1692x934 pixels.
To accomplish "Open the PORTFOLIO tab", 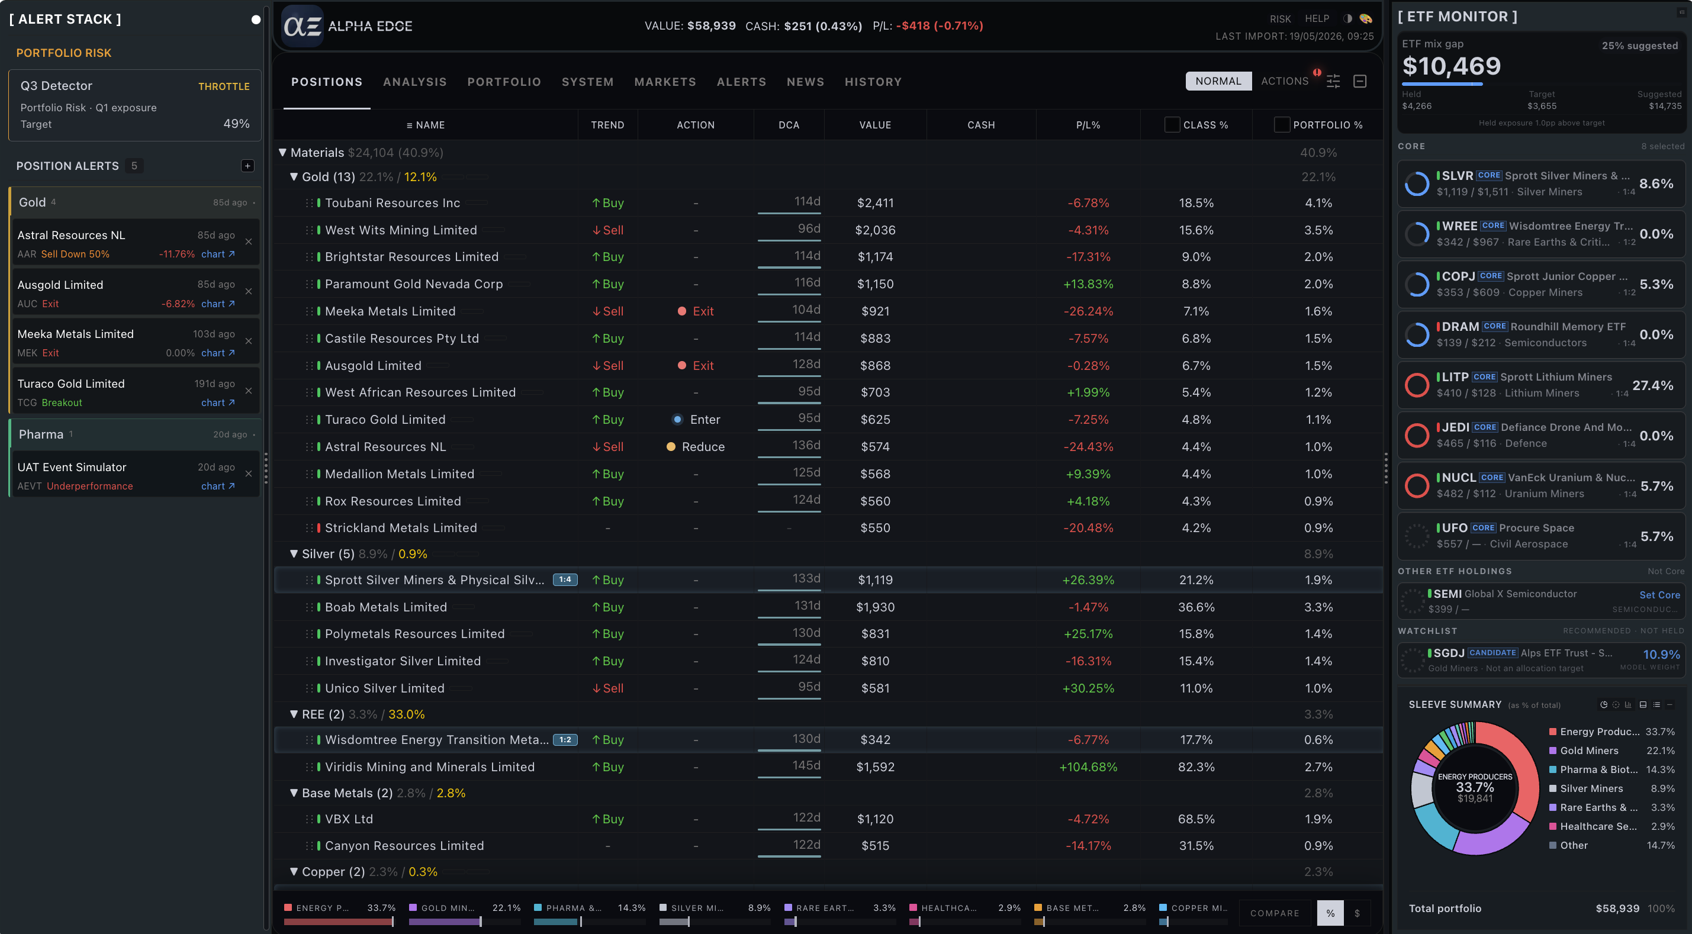I will click(x=504, y=82).
